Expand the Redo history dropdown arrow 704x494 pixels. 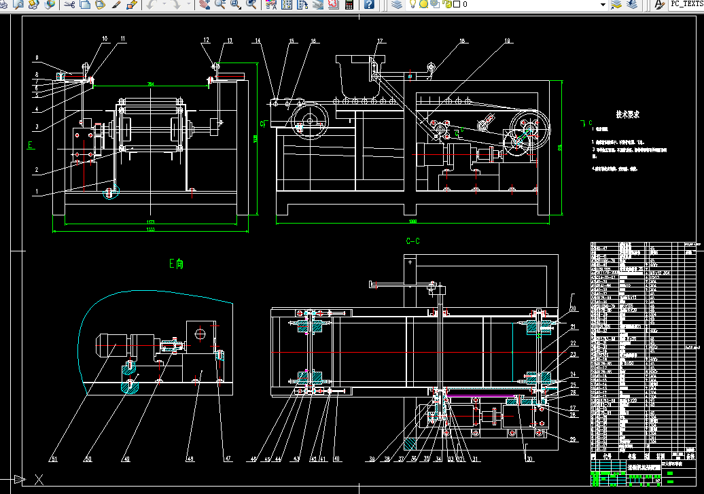pos(189,4)
